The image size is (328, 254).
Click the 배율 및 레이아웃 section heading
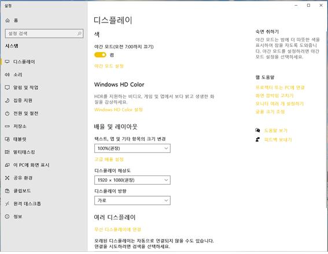(116, 126)
